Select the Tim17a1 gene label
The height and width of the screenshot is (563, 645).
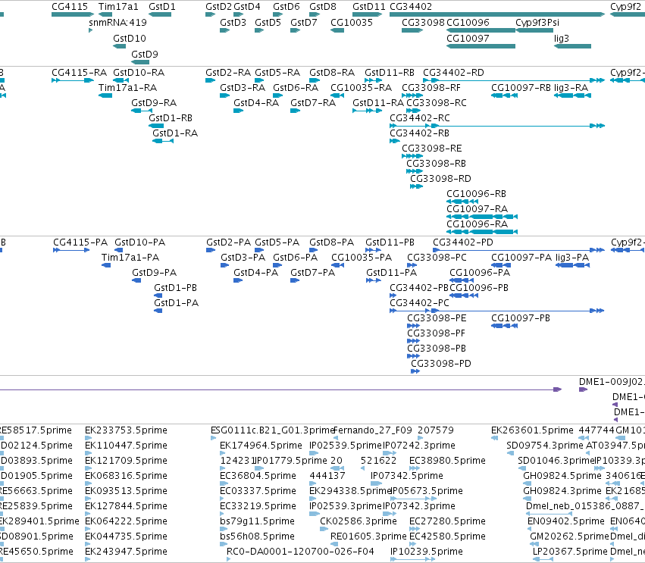[118, 7]
